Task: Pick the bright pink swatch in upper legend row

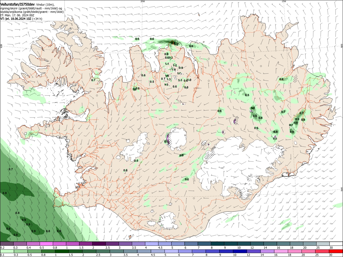Action: click(46, 244)
